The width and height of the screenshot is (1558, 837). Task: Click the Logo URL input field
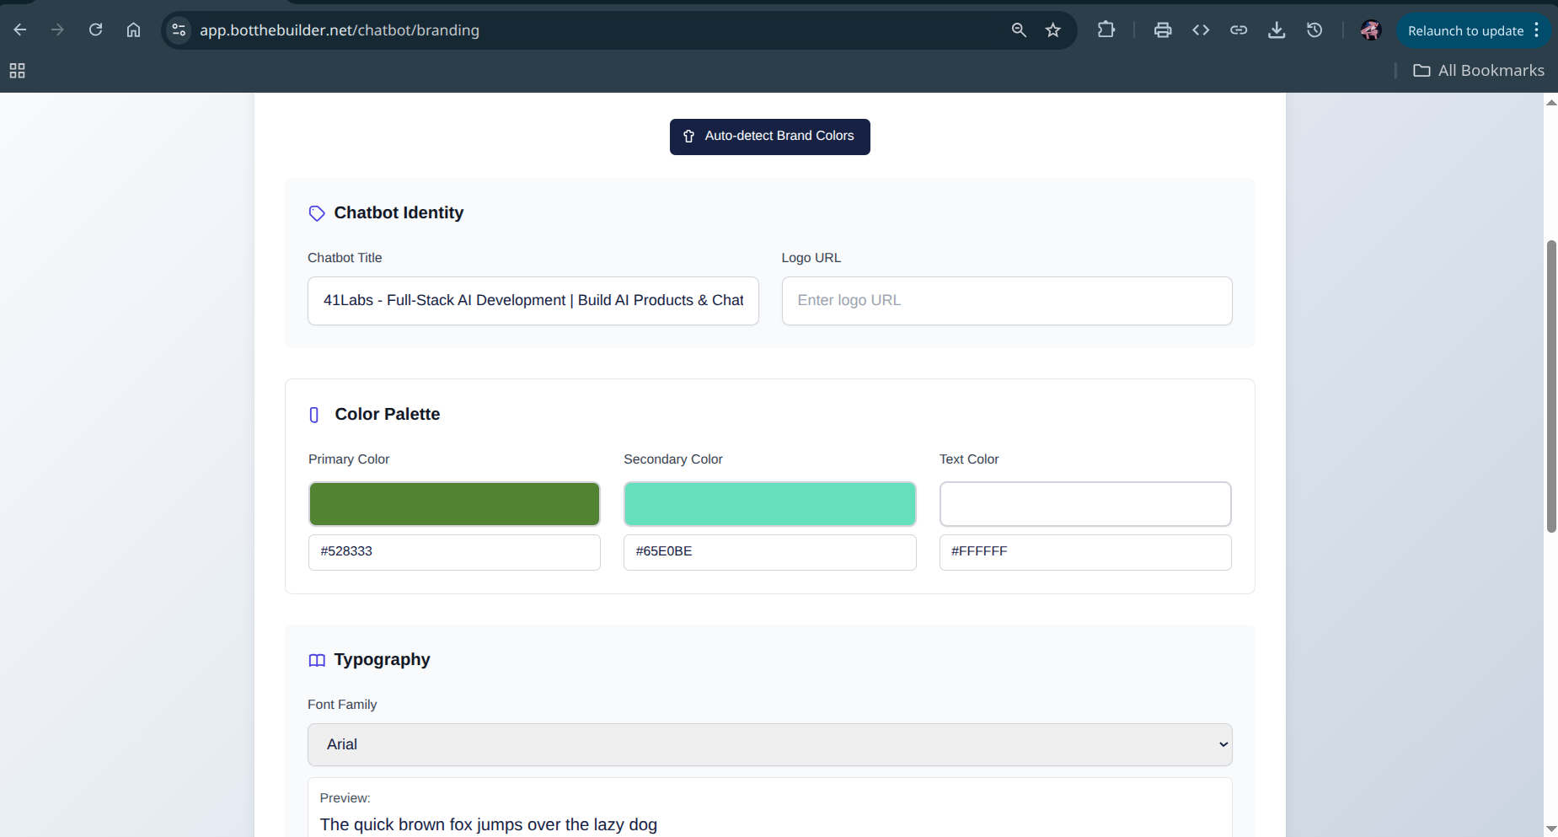[x=1007, y=301]
